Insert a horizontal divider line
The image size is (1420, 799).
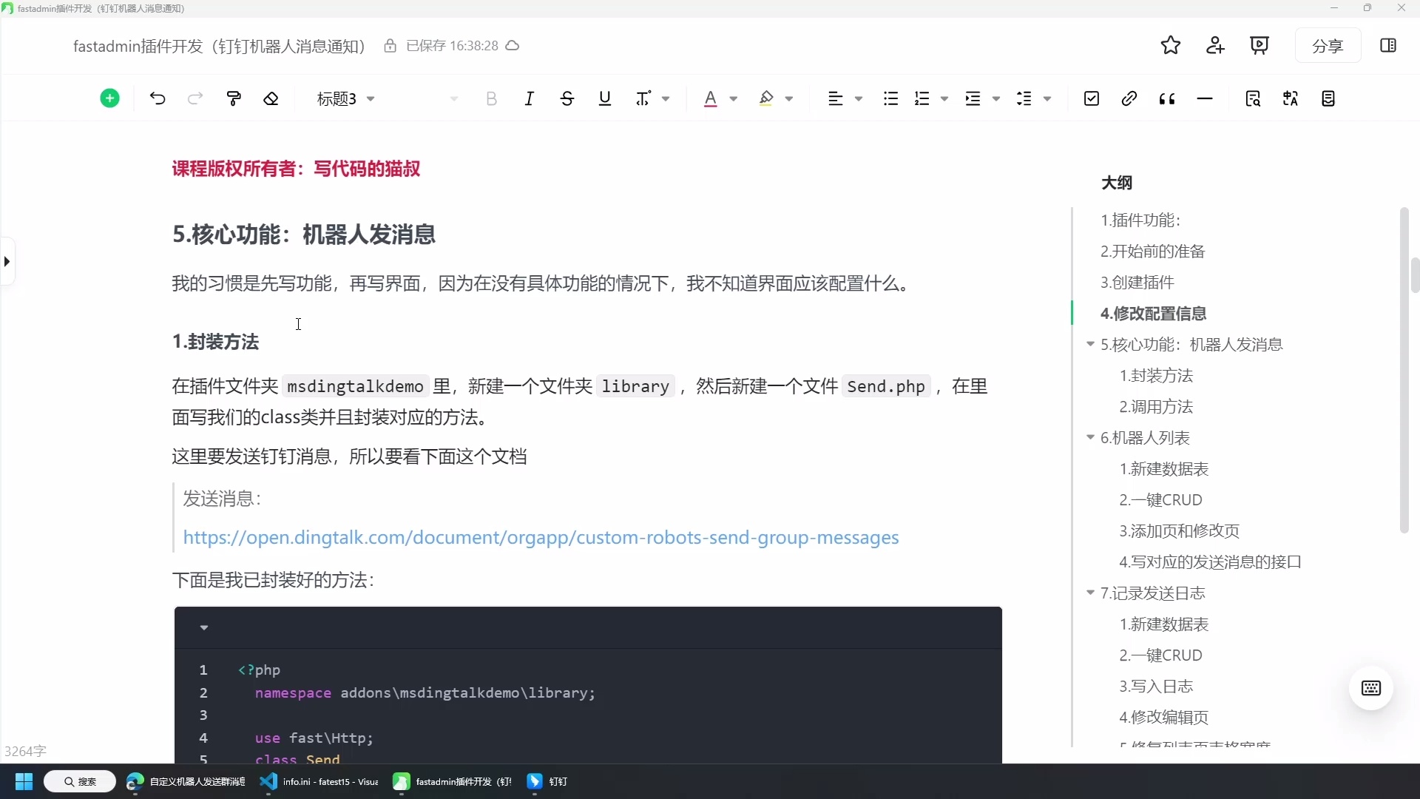1206,98
